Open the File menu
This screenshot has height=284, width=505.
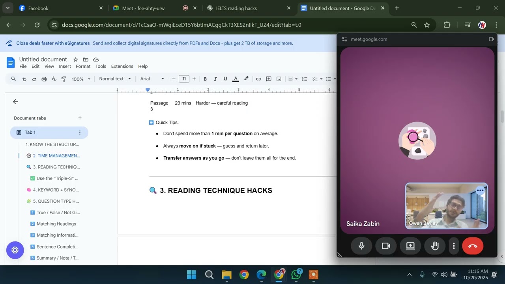point(23,66)
